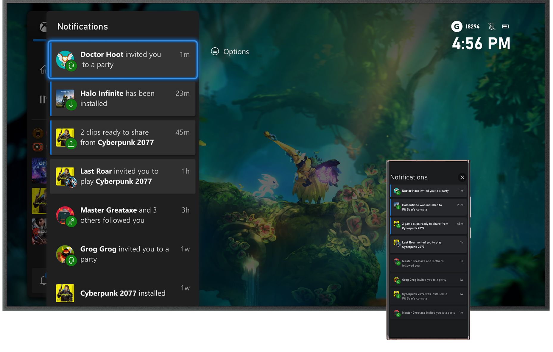The image size is (553, 352).
Task: Click the 4:56 PM clock
Action: pos(481,43)
